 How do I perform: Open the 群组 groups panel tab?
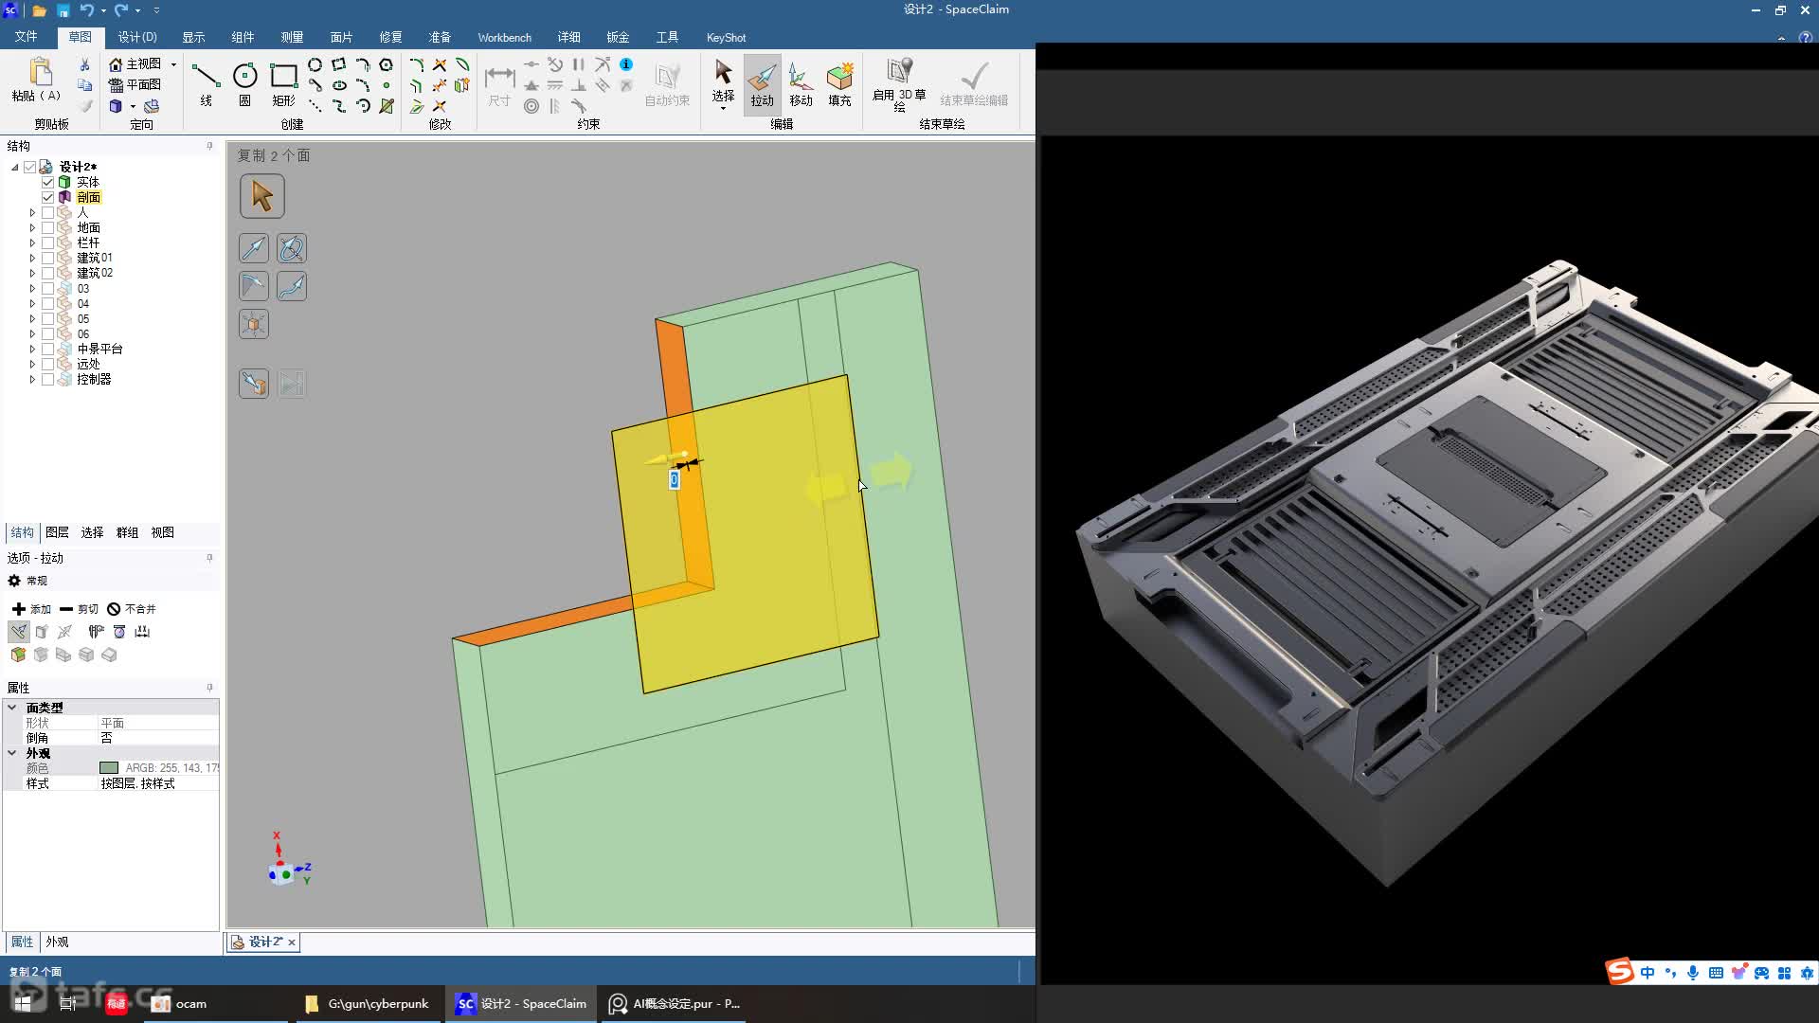point(127,532)
